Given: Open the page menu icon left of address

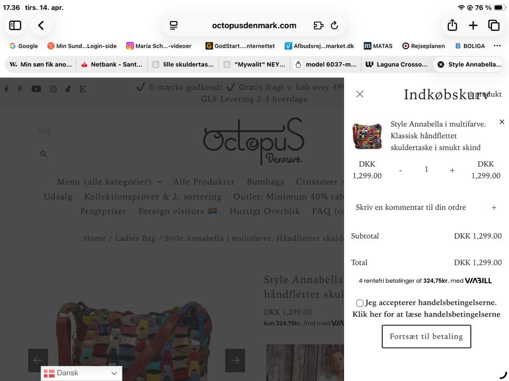Looking at the screenshot, I should (174, 25).
